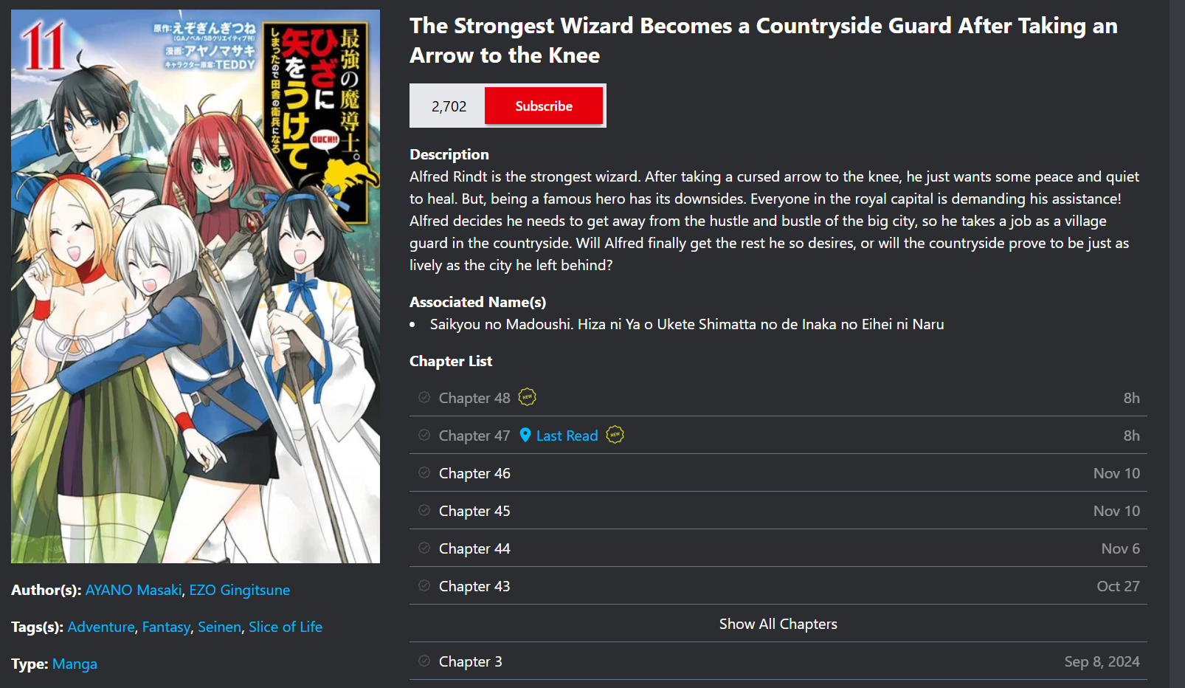Open the volume 11 cover image

pyautogui.click(x=196, y=286)
